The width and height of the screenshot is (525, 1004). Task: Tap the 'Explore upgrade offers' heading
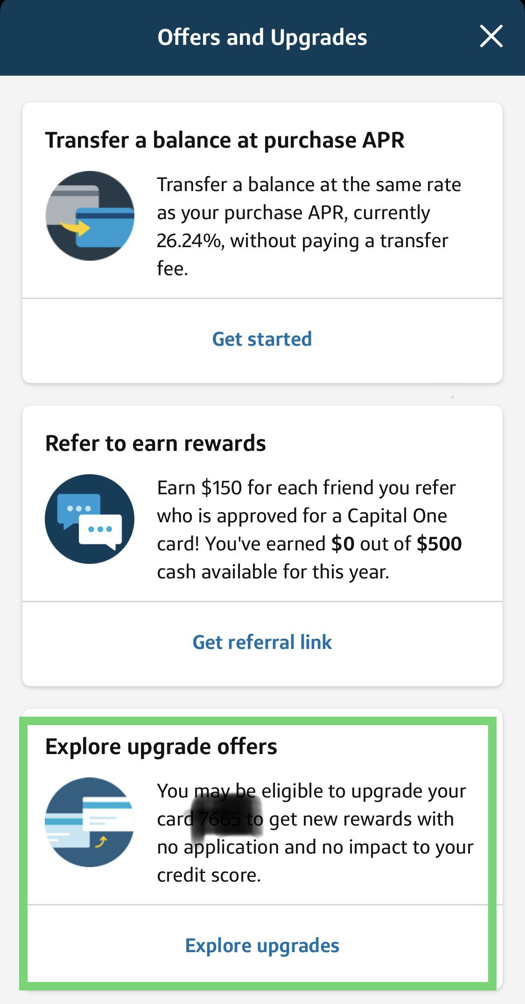pos(161,747)
